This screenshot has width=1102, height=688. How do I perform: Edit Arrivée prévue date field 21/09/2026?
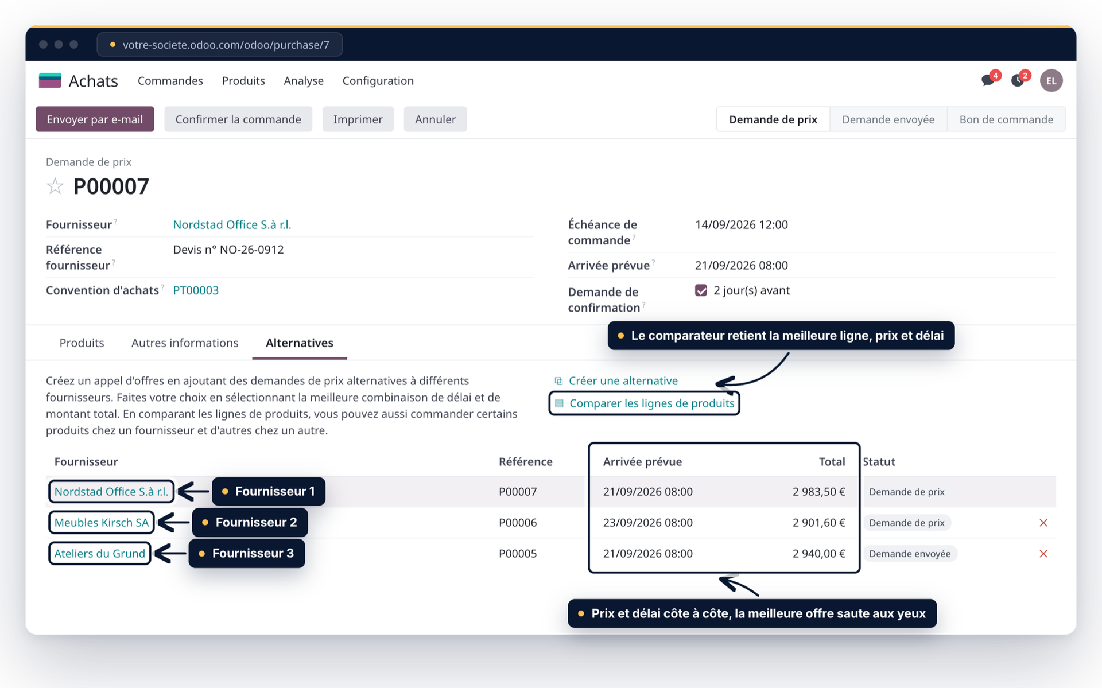click(x=742, y=265)
